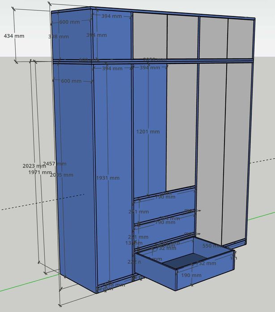Select the 600 mm depth label on the tall cabinet

click(71, 81)
